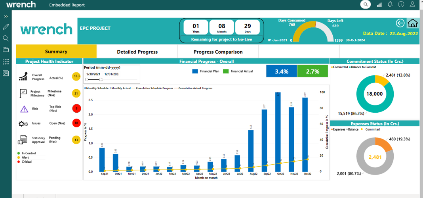Open the search icon in left sidebar
This screenshot has width=423, height=198.
tap(6, 38)
